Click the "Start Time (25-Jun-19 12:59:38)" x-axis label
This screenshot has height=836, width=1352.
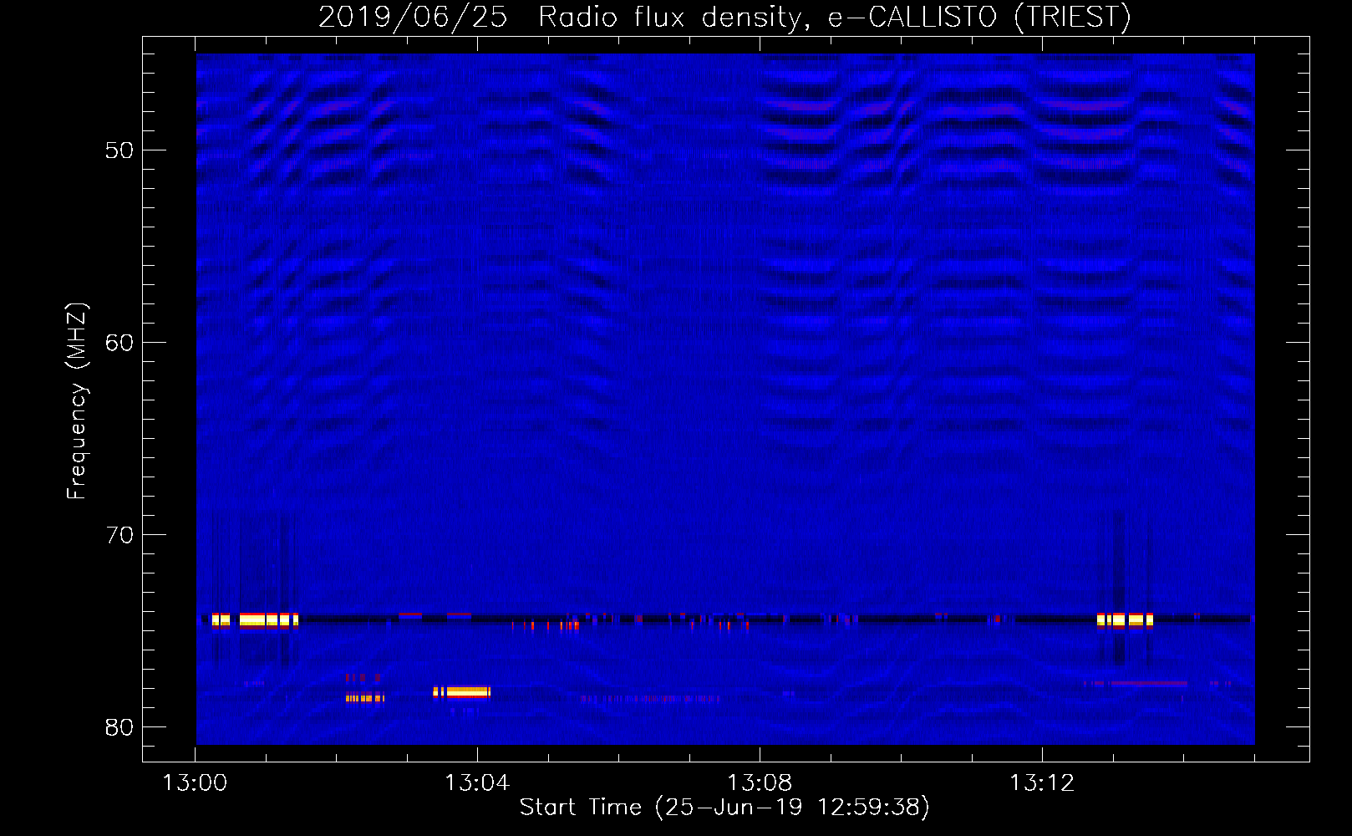coord(724,808)
